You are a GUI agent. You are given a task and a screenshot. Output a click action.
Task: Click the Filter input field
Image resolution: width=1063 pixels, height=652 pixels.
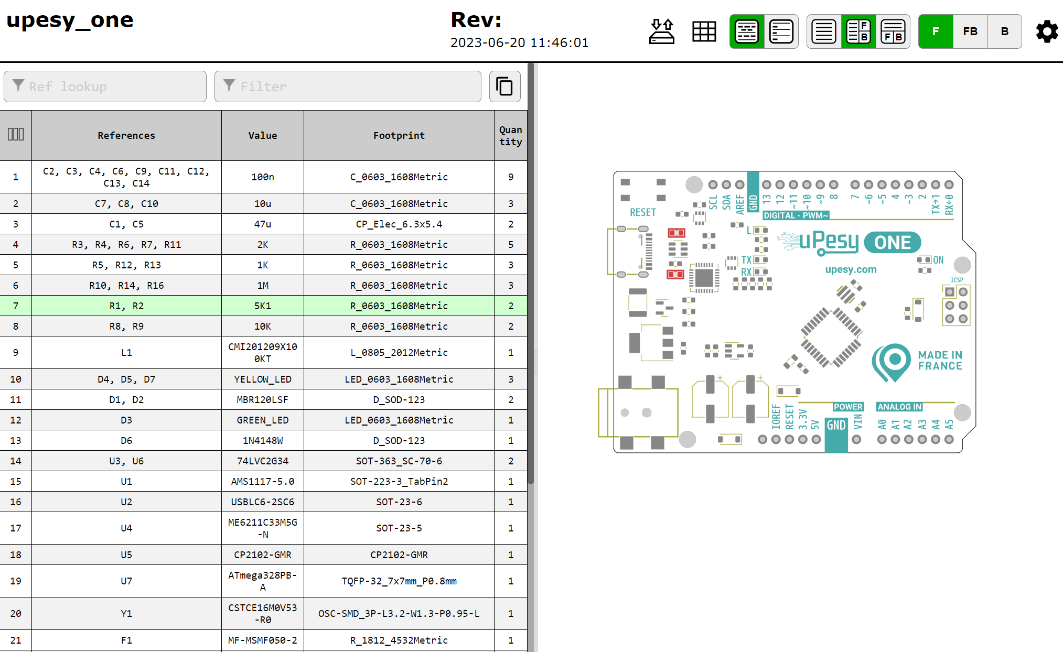click(x=348, y=86)
